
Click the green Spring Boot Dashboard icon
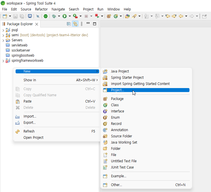pos(46,16)
